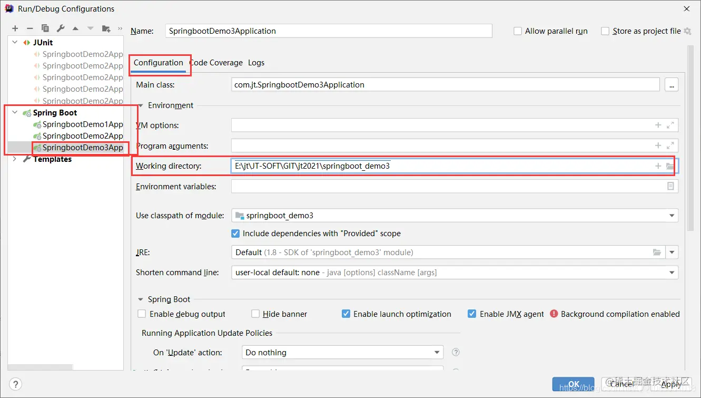Switch to Code Coverage tab
701x398 pixels.
pyautogui.click(x=216, y=63)
